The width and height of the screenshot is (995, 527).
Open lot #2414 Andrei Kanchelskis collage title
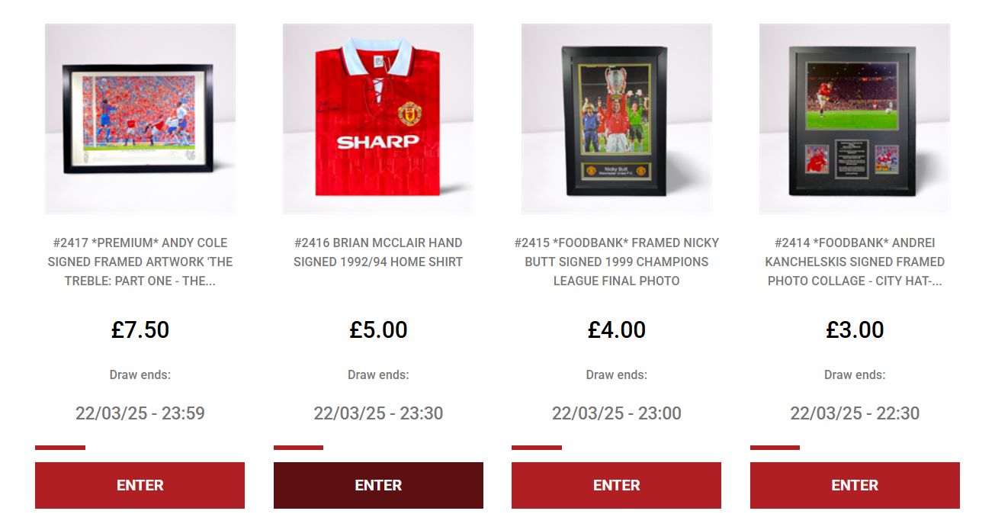tap(855, 262)
